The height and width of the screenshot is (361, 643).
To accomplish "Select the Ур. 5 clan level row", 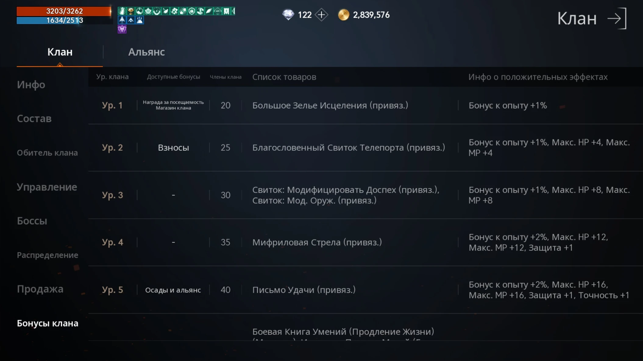I will click(112, 290).
